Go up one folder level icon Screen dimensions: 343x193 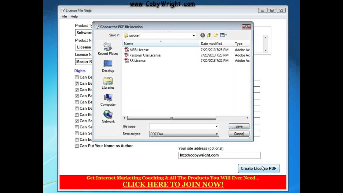pyautogui.click(x=209, y=35)
